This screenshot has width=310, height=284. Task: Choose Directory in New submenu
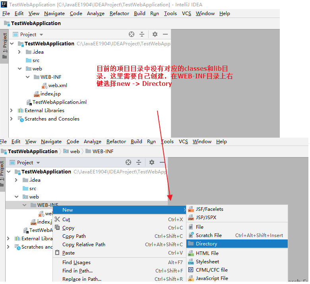coord(237,244)
